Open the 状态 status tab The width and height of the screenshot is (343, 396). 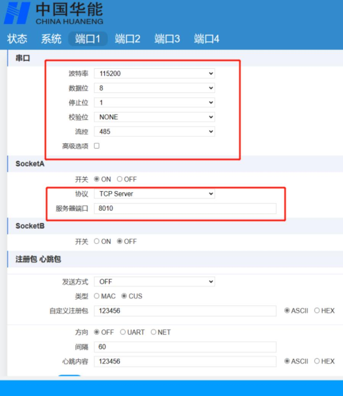(x=17, y=39)
